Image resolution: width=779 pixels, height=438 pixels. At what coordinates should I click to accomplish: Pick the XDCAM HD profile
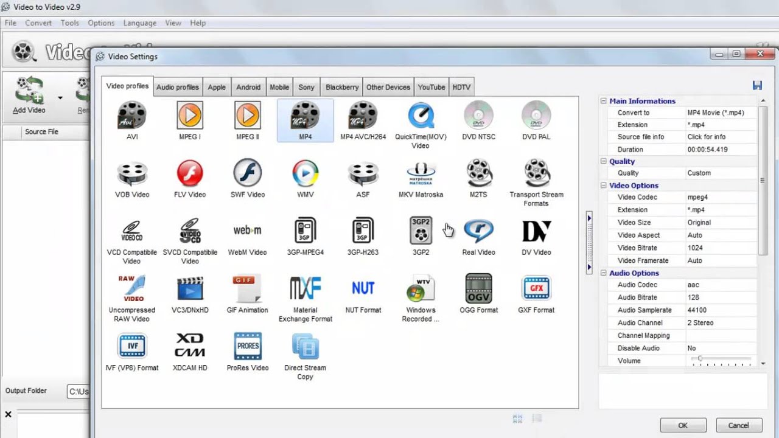(x=190, y=352)
